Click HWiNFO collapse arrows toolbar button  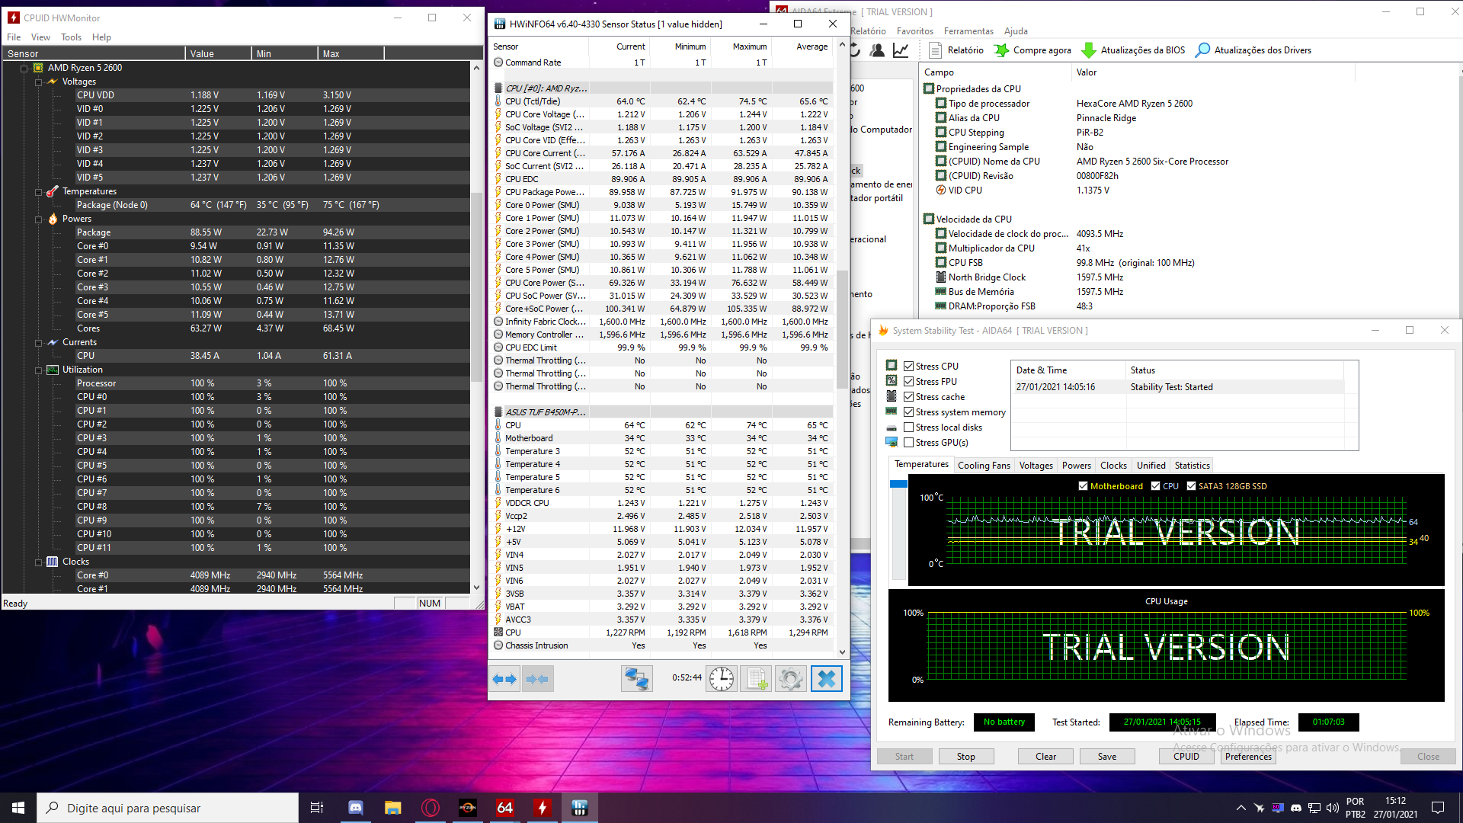(537, 678)
